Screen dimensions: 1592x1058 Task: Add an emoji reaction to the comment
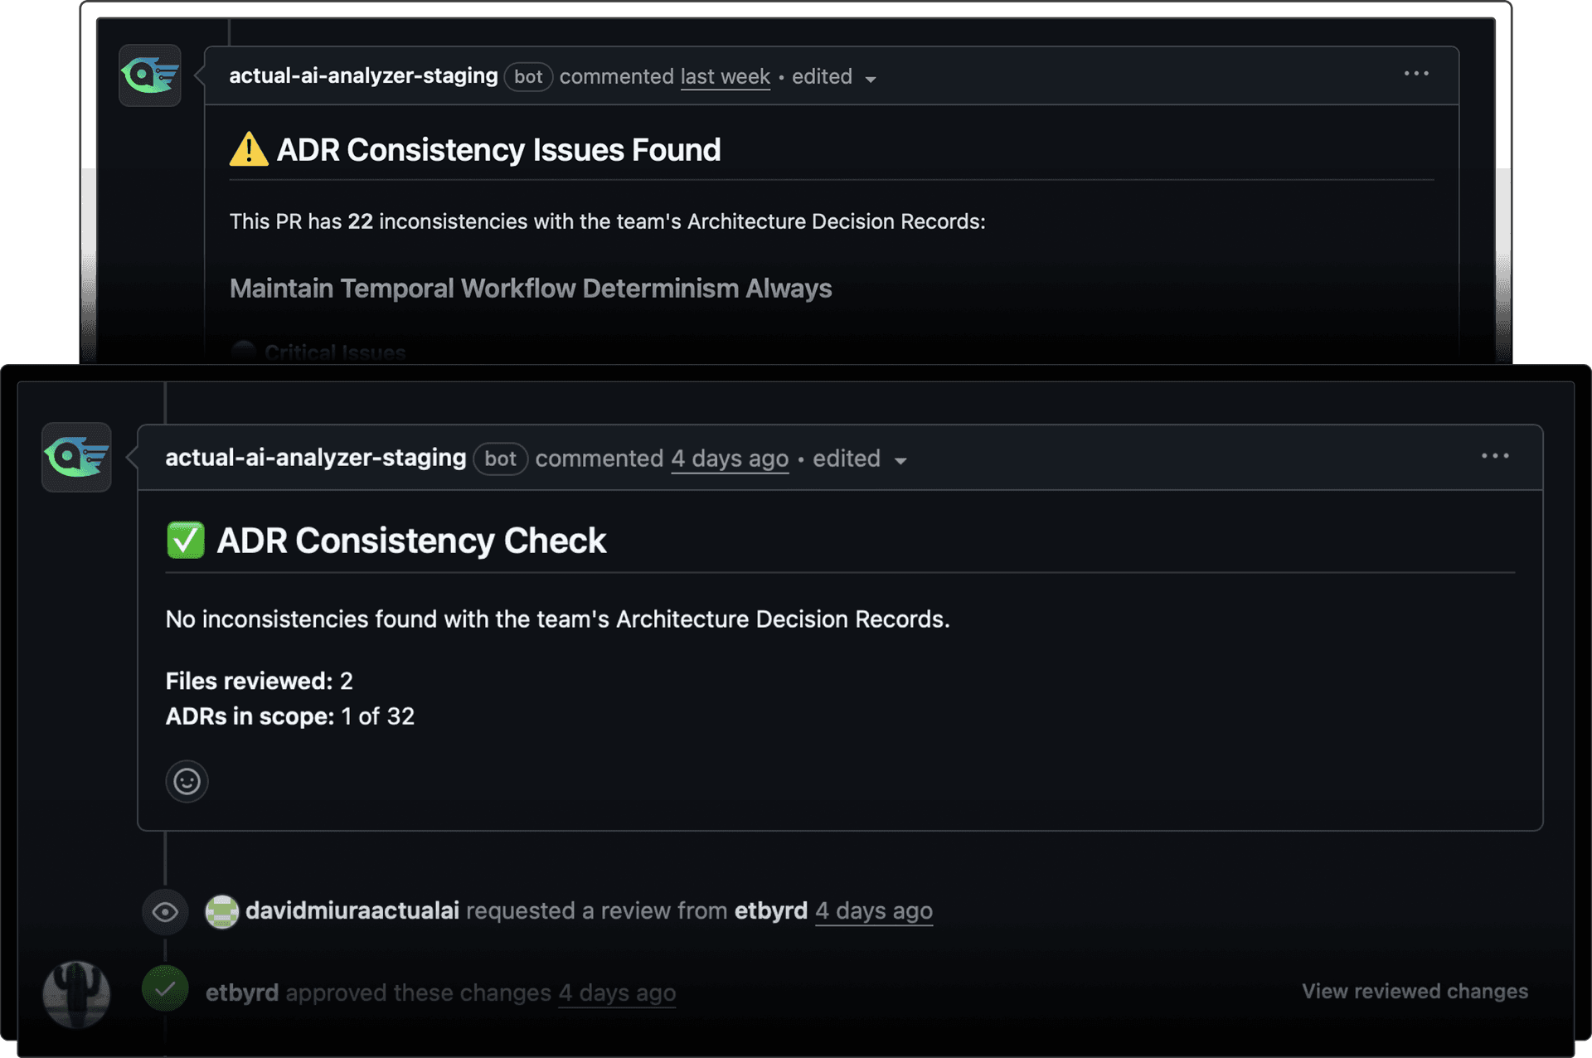[x=187, y=781]
